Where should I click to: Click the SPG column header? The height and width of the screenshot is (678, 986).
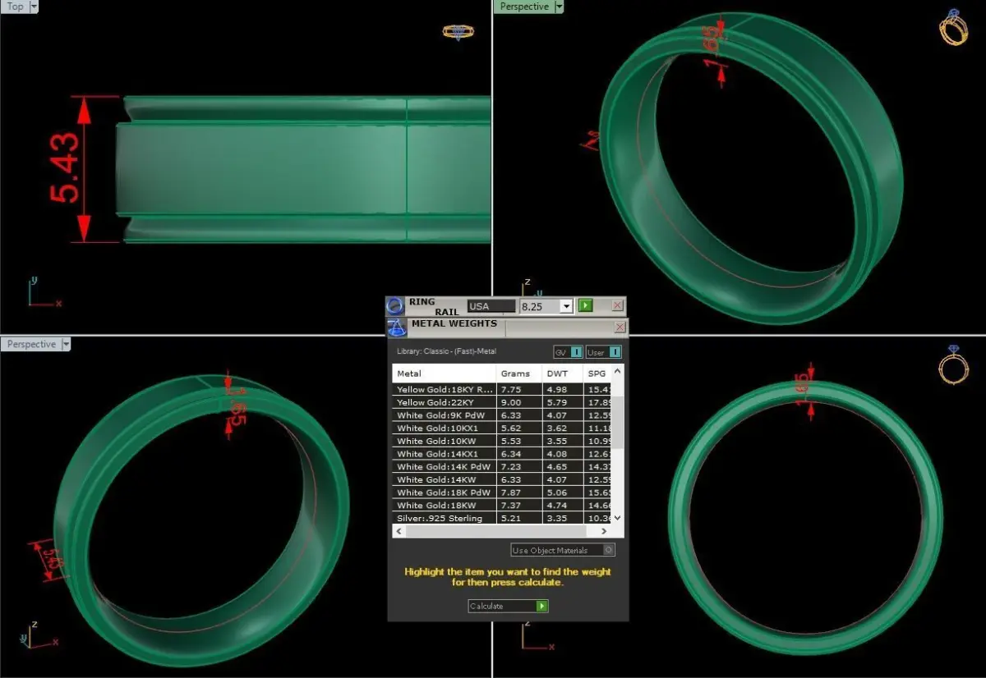(x=598, y=373)
